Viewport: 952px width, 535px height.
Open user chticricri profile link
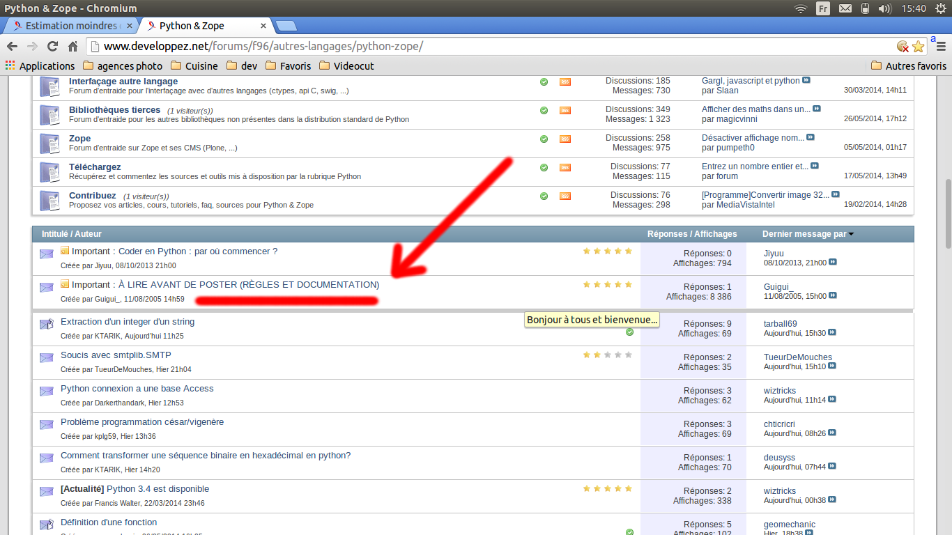pyautogui.click(x=779, y=424)
